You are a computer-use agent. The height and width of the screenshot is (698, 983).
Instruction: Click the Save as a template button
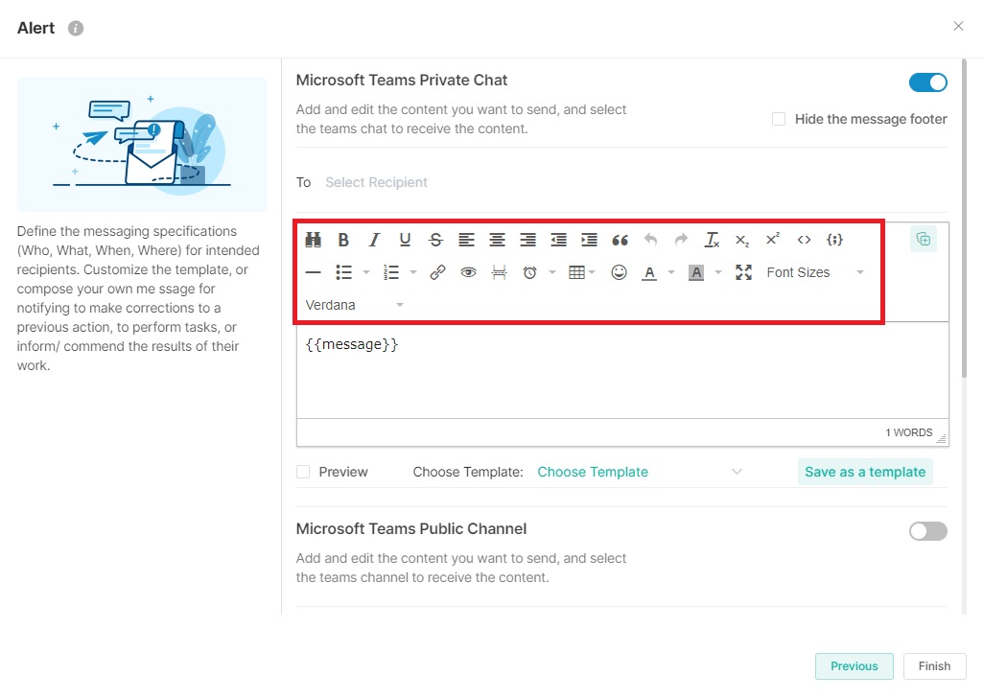[x=864, y=472]
